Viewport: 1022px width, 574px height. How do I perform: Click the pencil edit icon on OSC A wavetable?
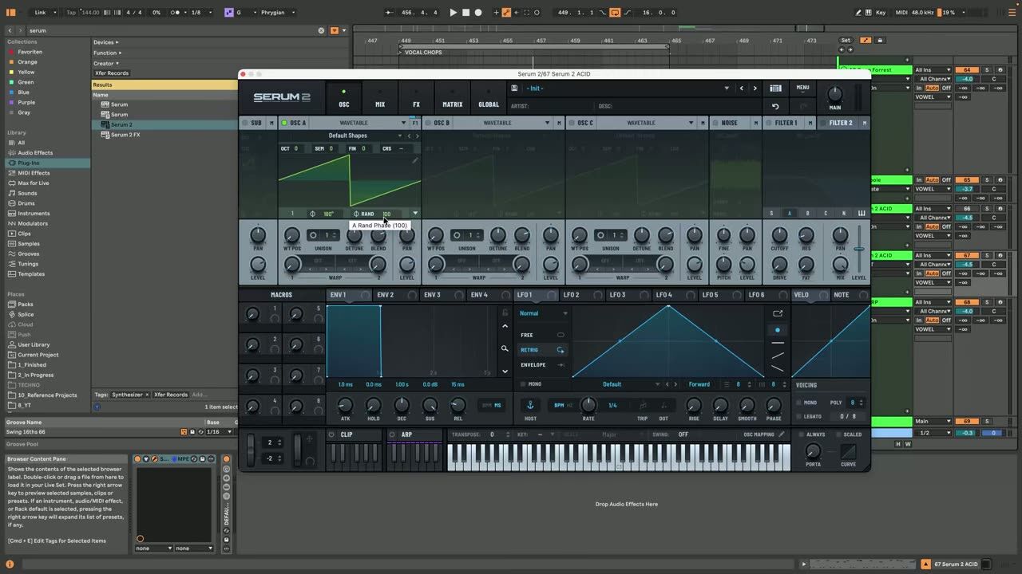click(x=414, y=161)
